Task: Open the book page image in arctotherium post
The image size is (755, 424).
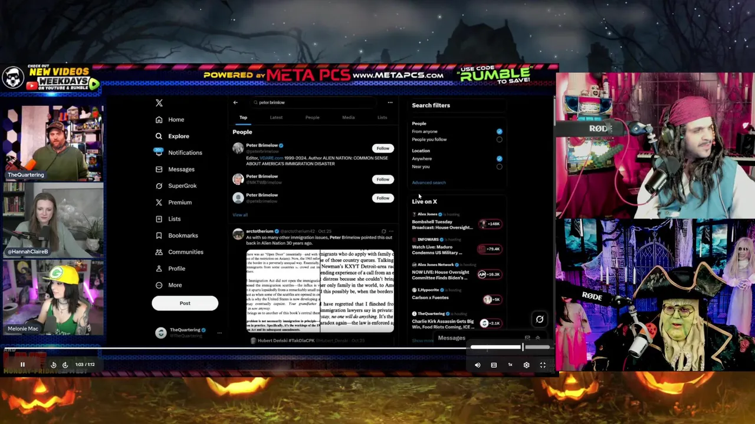Action: coord(320,291)
